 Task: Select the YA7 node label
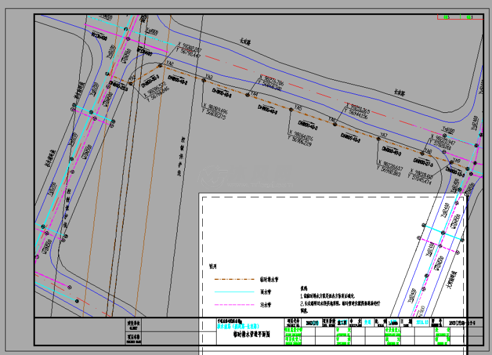384,135
